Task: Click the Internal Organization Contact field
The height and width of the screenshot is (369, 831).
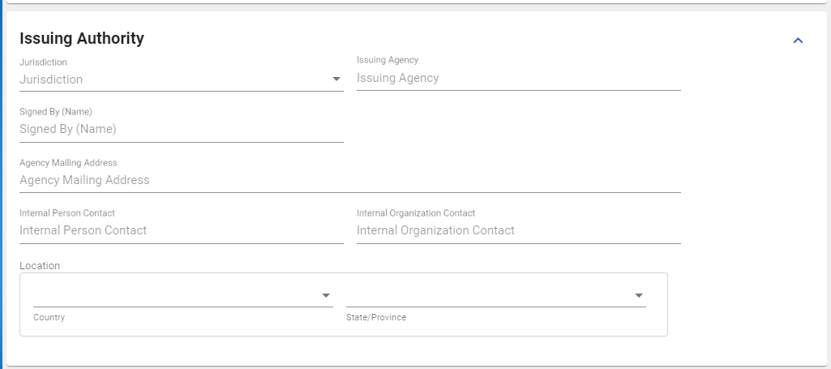Action: coord(518,230)
